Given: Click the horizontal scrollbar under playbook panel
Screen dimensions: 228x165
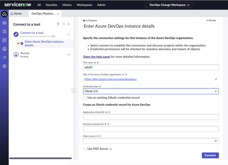Looking at the screenshot, I should click(40, 158).
